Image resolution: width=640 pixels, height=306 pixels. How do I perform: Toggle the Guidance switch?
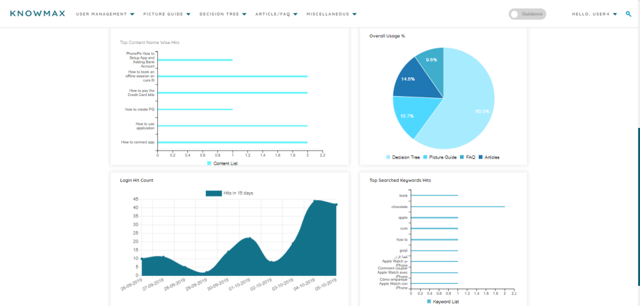point(527,14)
